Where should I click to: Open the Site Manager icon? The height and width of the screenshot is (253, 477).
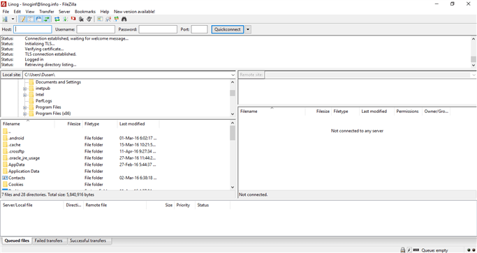click(5, 19)
